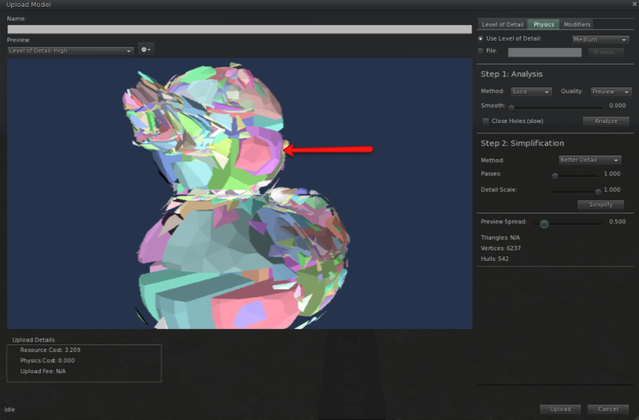
Task: Select the Physics tab
Action: pyautogui.click(x=543, y=25)
